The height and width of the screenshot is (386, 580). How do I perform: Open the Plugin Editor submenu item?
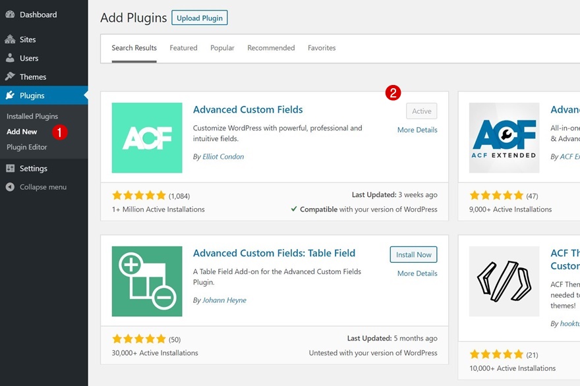coord(27,147)
